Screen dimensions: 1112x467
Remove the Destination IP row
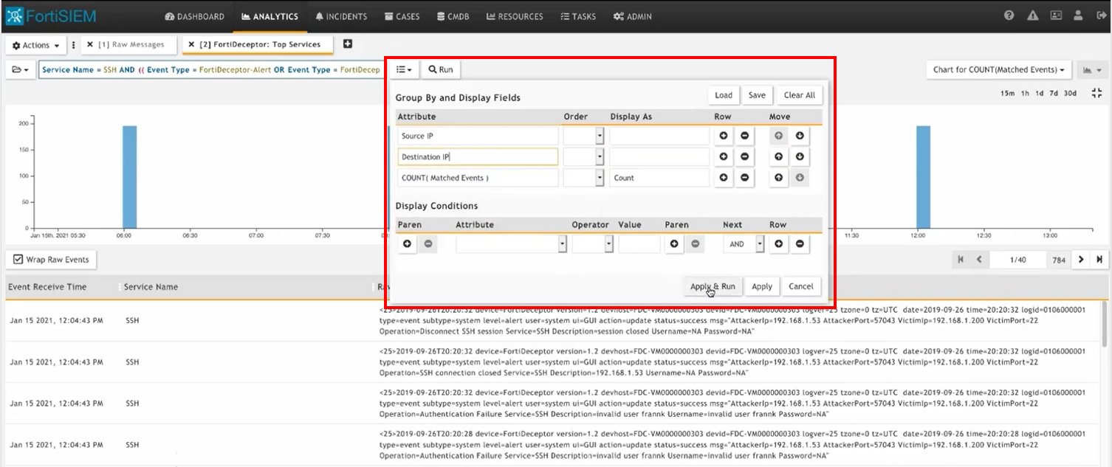tap(744, 157)
